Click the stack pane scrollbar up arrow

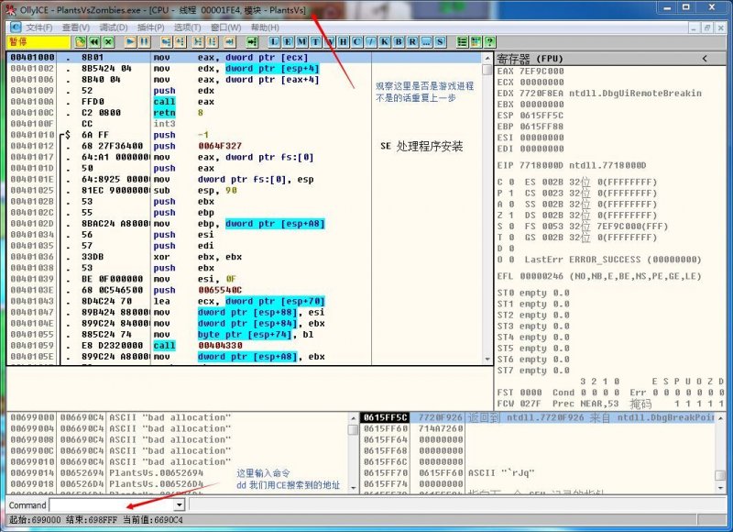[720, 418]
